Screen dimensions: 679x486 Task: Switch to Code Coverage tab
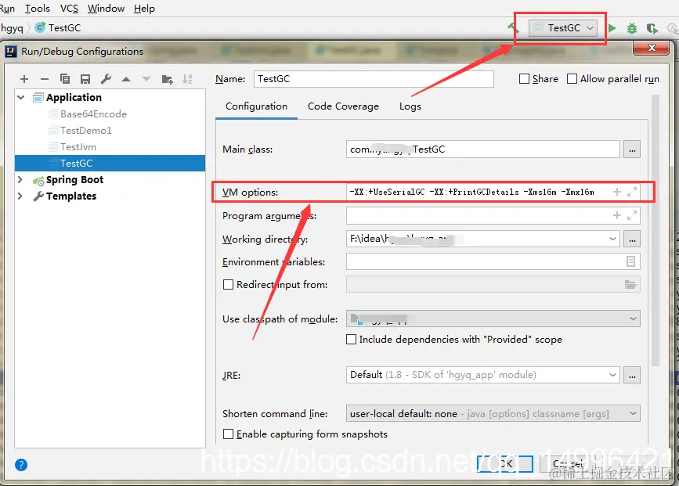[x=343, y=106]
